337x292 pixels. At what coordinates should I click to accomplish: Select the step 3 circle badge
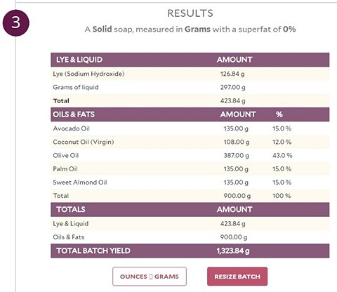tap(15, 22)
